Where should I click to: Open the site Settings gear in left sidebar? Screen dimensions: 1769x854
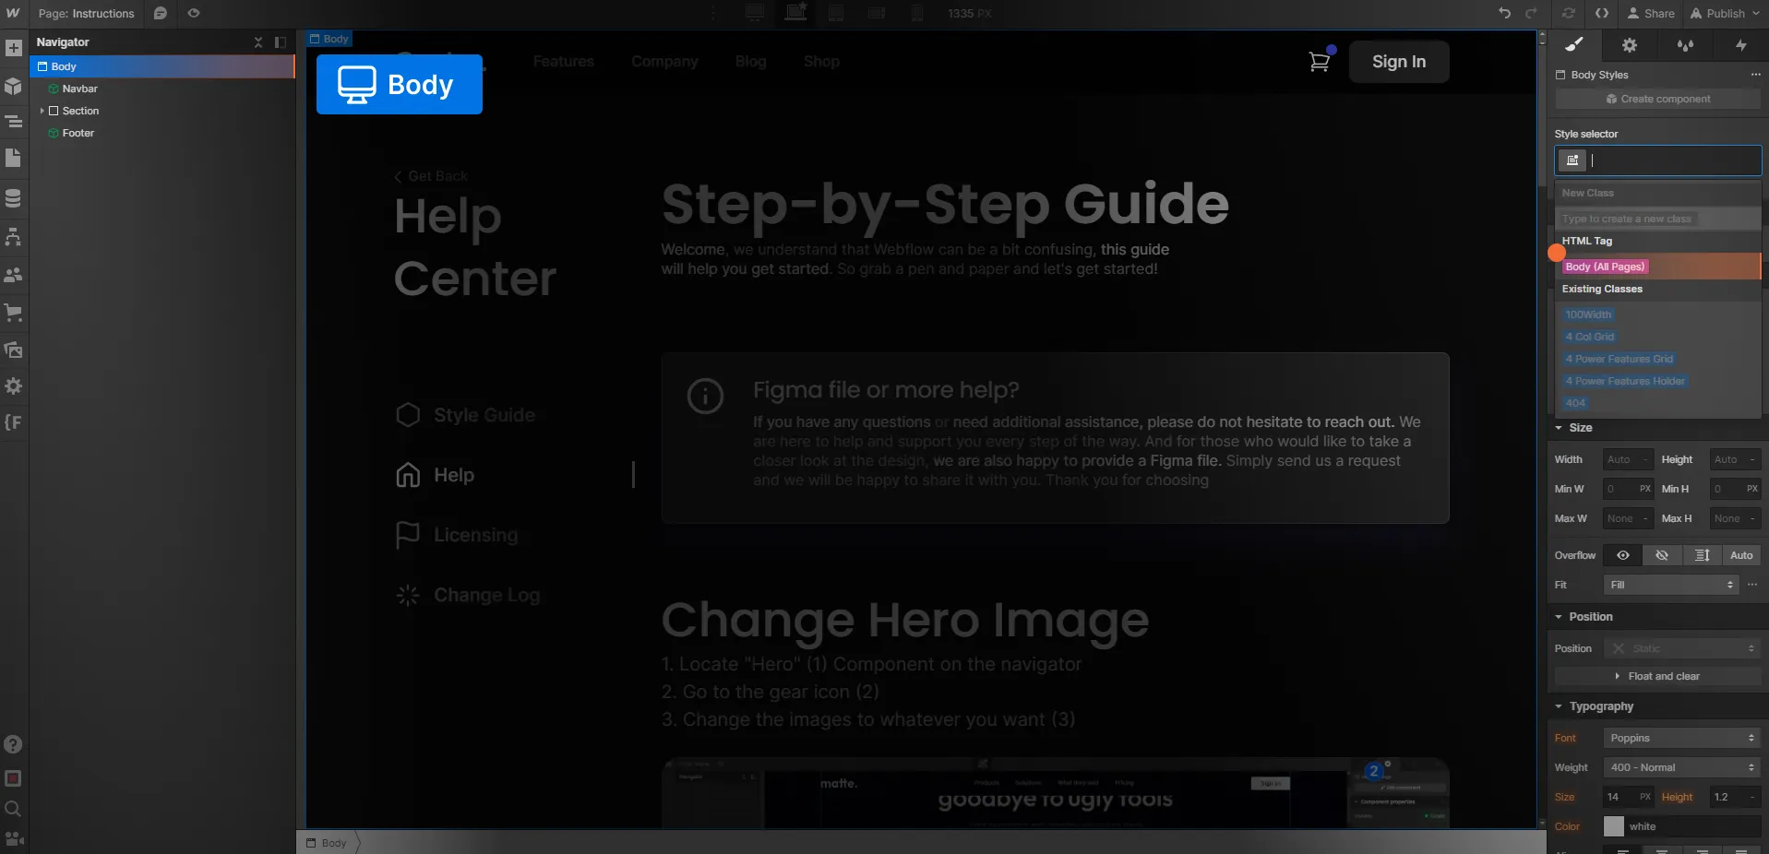(13, 385)
